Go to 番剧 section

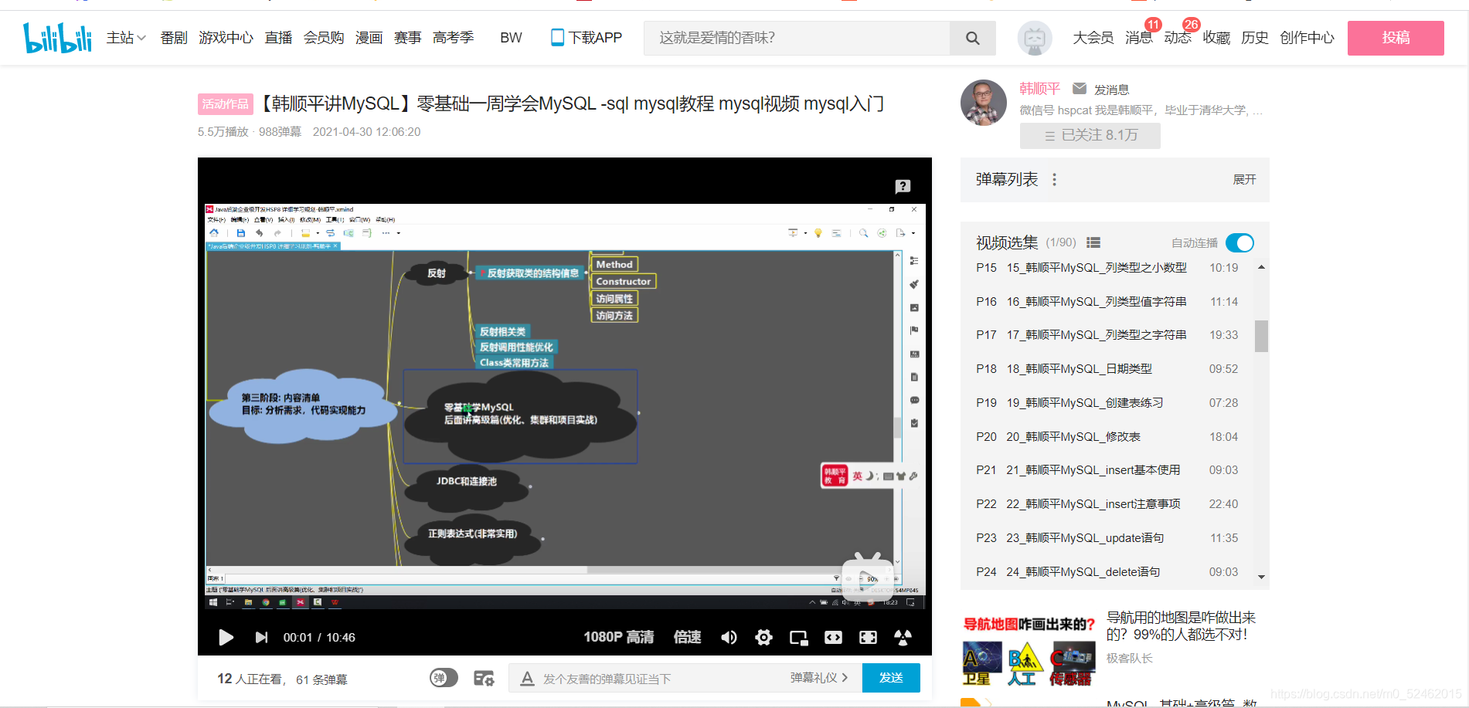point(174,38)
